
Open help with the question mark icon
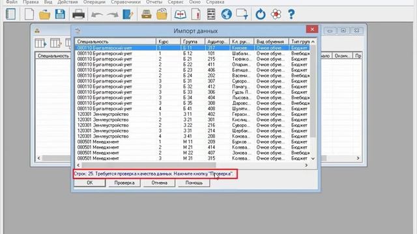tap(291, 14)
